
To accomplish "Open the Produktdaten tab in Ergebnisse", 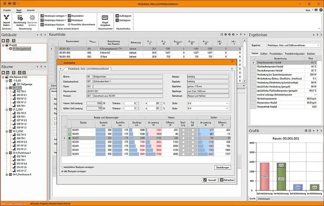I will tap(276, 54).
